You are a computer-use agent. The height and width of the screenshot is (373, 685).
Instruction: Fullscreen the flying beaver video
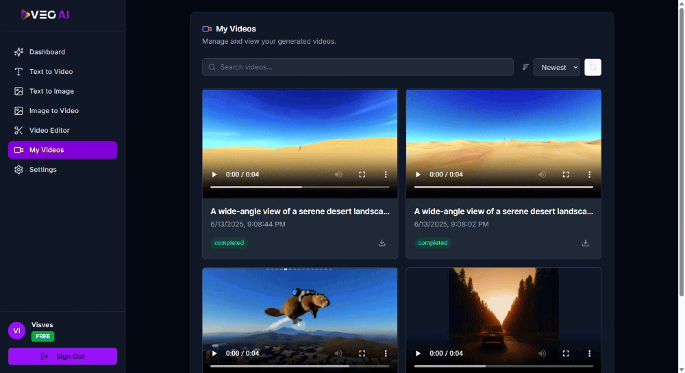pos(362,353)
